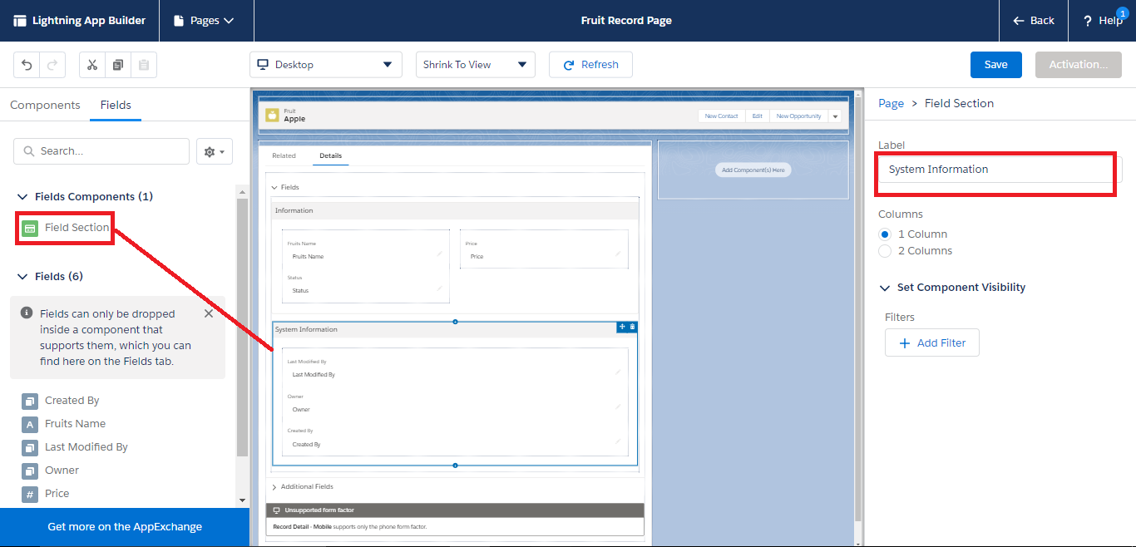
Task: Switch to the Components tab
Action: [x=45, y=105]
